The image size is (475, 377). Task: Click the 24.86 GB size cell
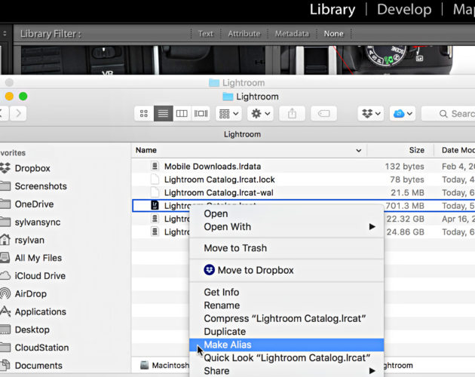point(406,231)
